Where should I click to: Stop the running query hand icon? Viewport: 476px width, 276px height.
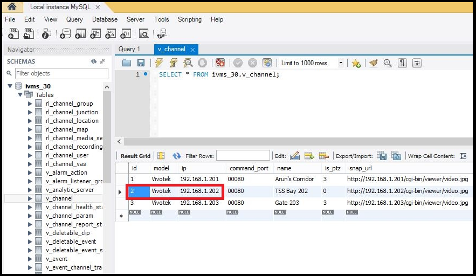pos(202,63)
